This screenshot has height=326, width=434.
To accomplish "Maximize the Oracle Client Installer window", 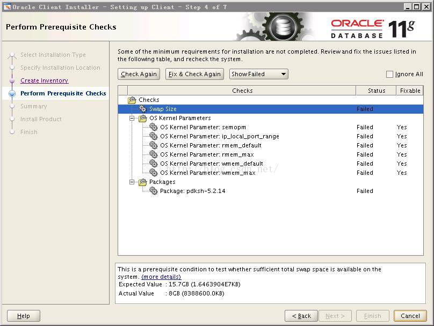I will [417, 7].
